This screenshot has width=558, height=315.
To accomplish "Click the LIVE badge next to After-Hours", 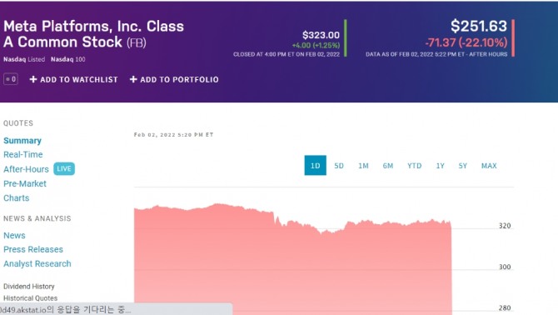I will tap(64, 168).
